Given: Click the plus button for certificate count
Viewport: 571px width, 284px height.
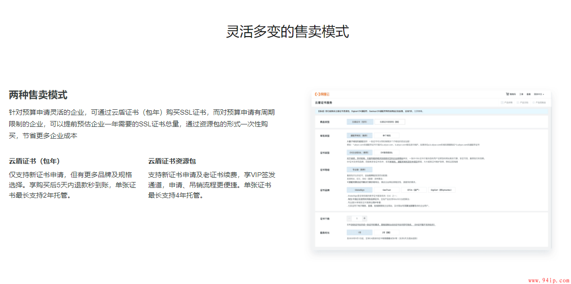Looking at the screenshot, I should click(x=365, y=218).
